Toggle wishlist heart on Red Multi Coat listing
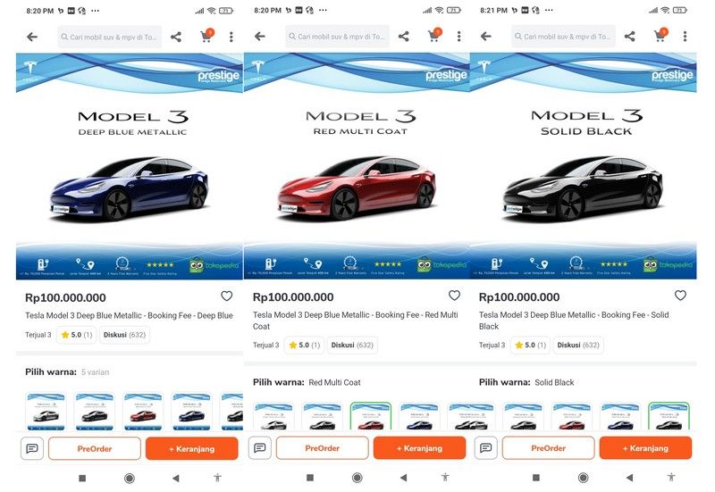Viewport: 715px width, 492px height. click(x=454, y=296)
